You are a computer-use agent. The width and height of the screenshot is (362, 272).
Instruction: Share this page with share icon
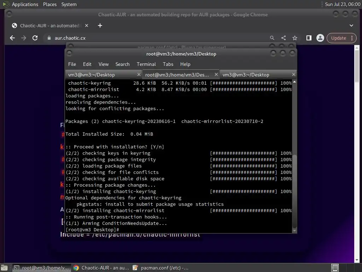pyautogui.click(x=284, y=38)
